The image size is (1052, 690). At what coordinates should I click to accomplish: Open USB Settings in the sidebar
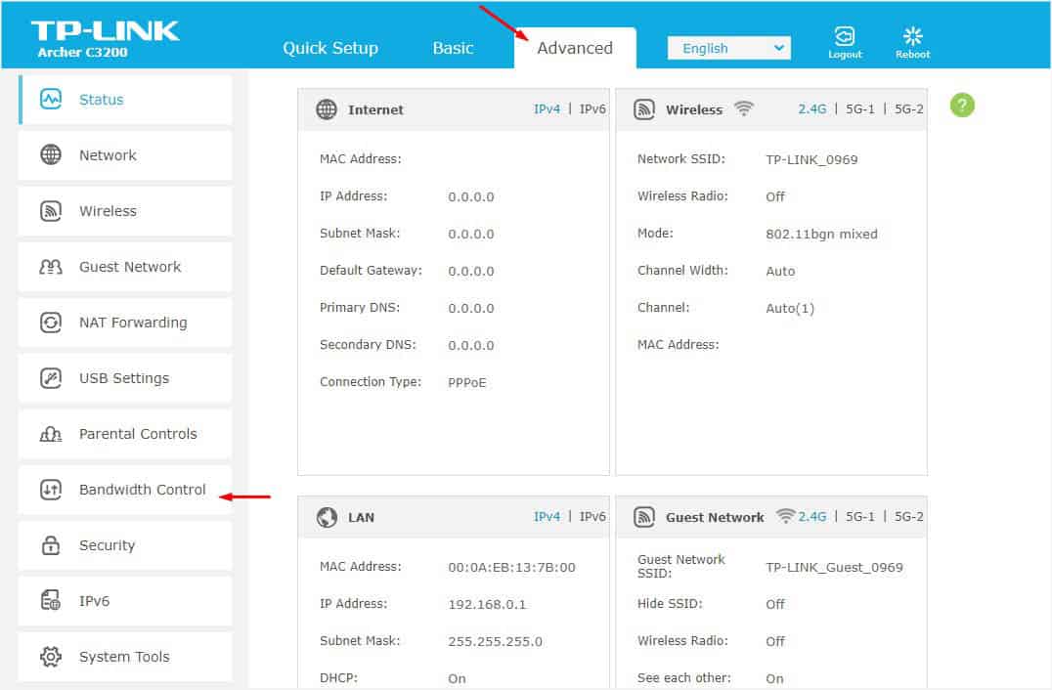[x=125, y=378]
